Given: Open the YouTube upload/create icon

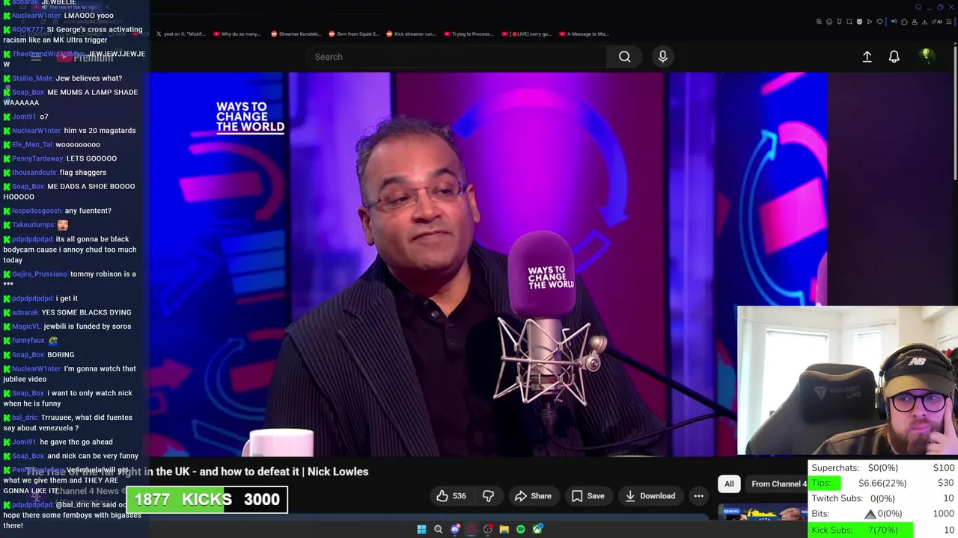Looking at the screenshot, I should (867, 57).
